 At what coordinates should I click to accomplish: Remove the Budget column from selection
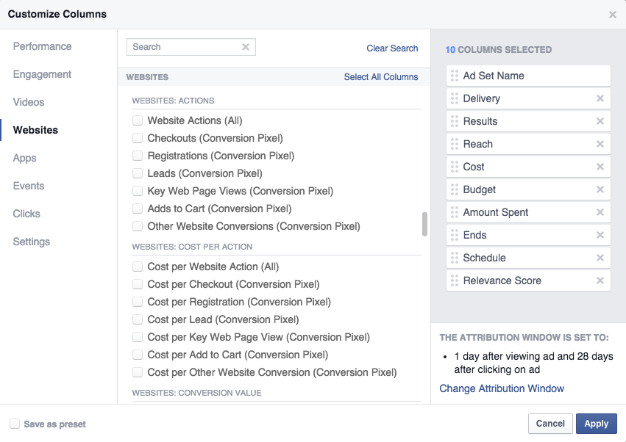point(600,189)
